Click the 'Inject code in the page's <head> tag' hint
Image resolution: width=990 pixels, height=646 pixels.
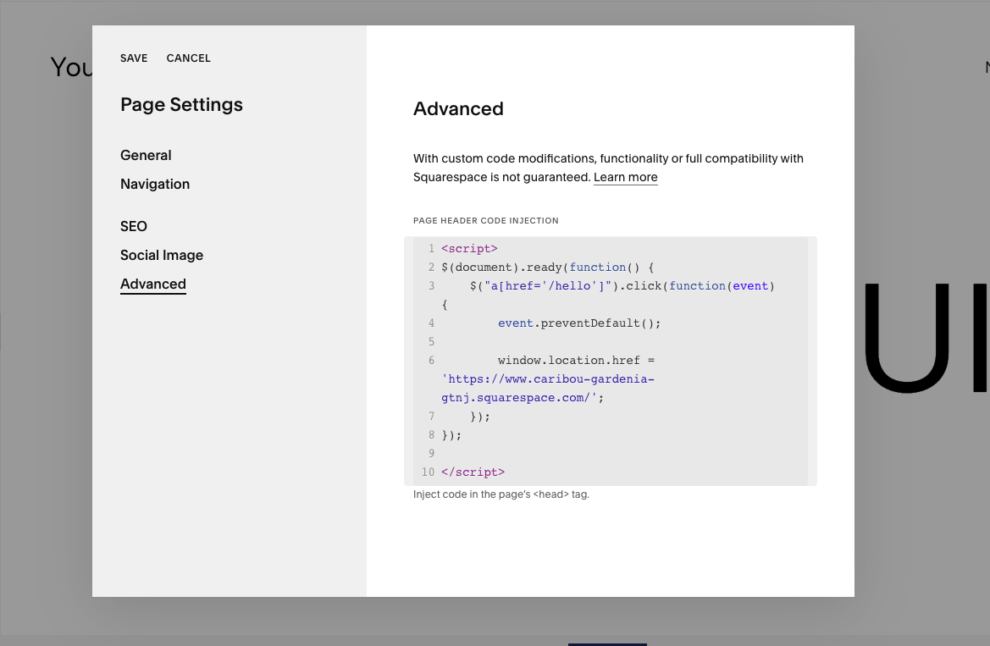point(501,494)
